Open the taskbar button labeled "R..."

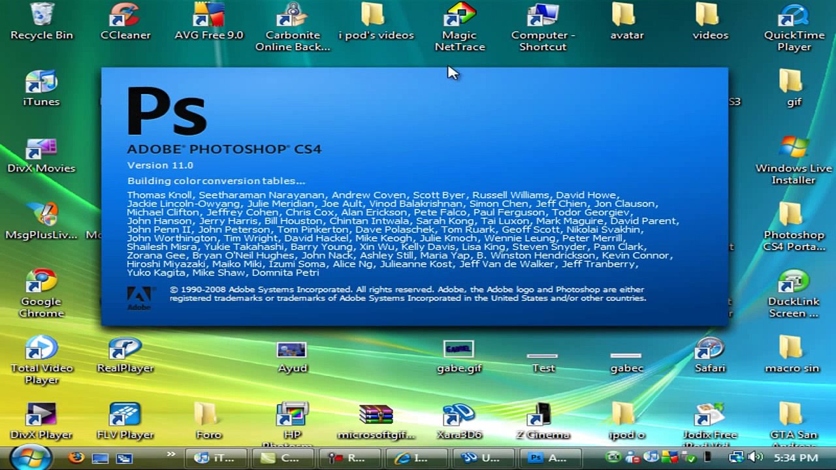(x=349, y=458)
